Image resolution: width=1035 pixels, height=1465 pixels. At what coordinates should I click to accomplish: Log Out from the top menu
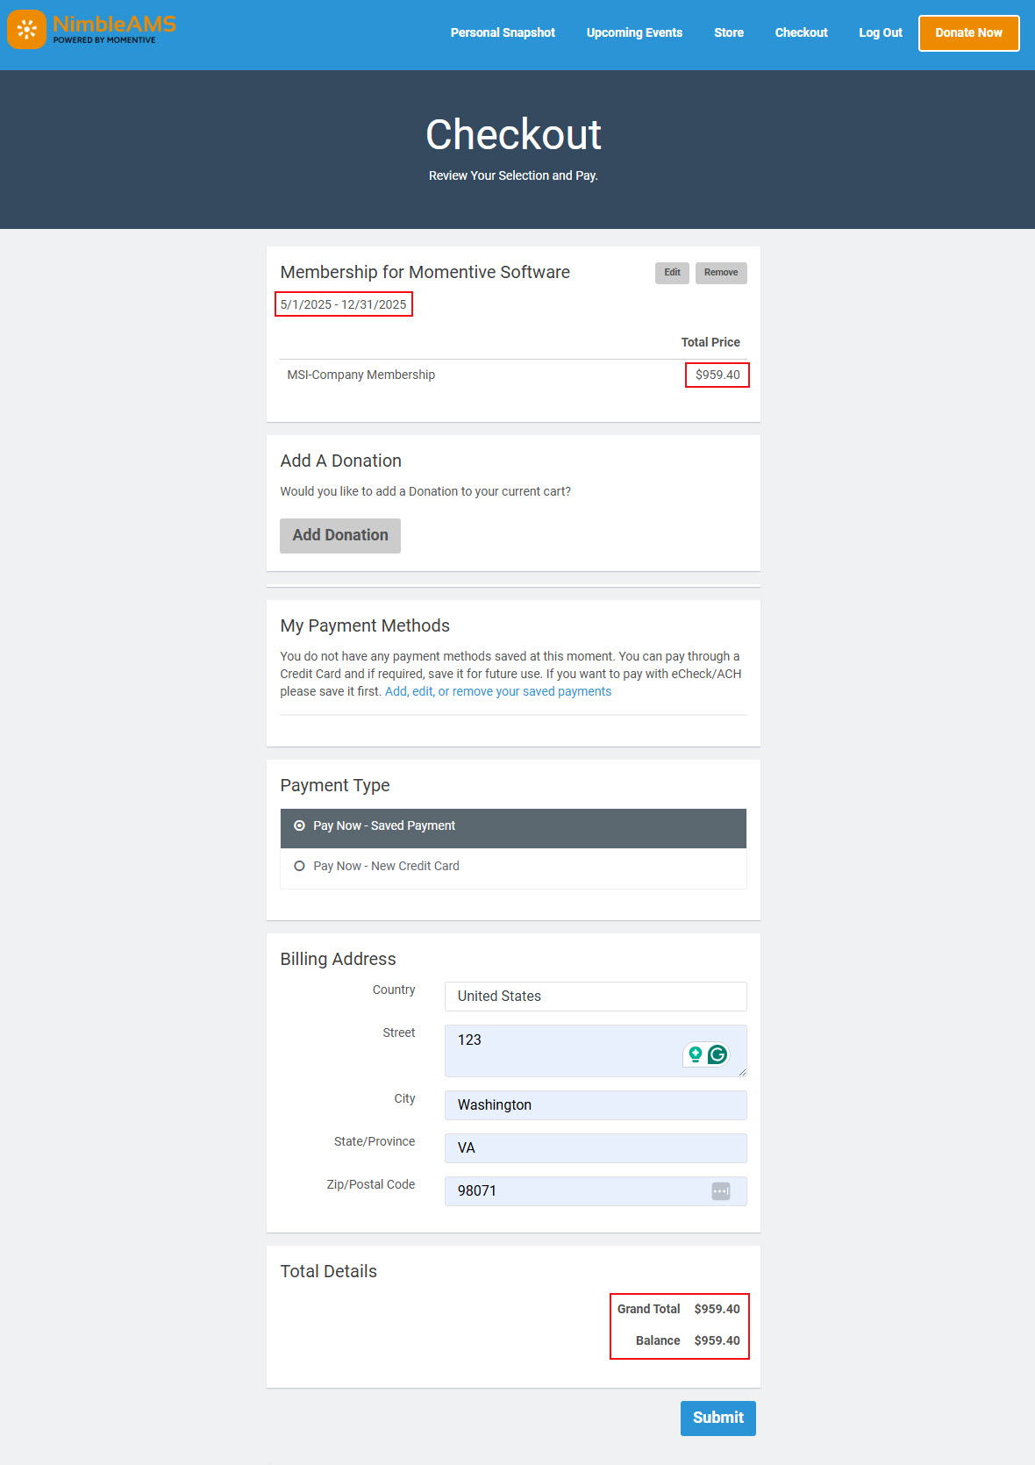(x=880, y=33)
